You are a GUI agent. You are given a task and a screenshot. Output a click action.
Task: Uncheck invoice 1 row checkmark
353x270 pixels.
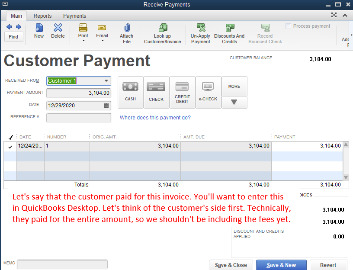[x=10, y=147]
